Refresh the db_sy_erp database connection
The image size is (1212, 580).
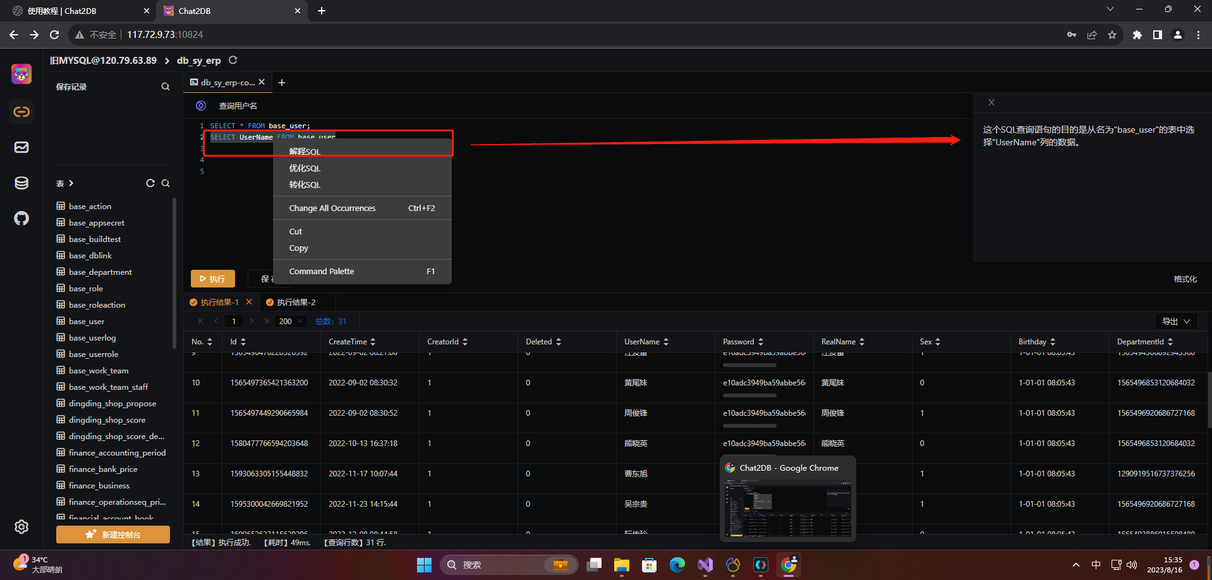click(x=233, y=60)
